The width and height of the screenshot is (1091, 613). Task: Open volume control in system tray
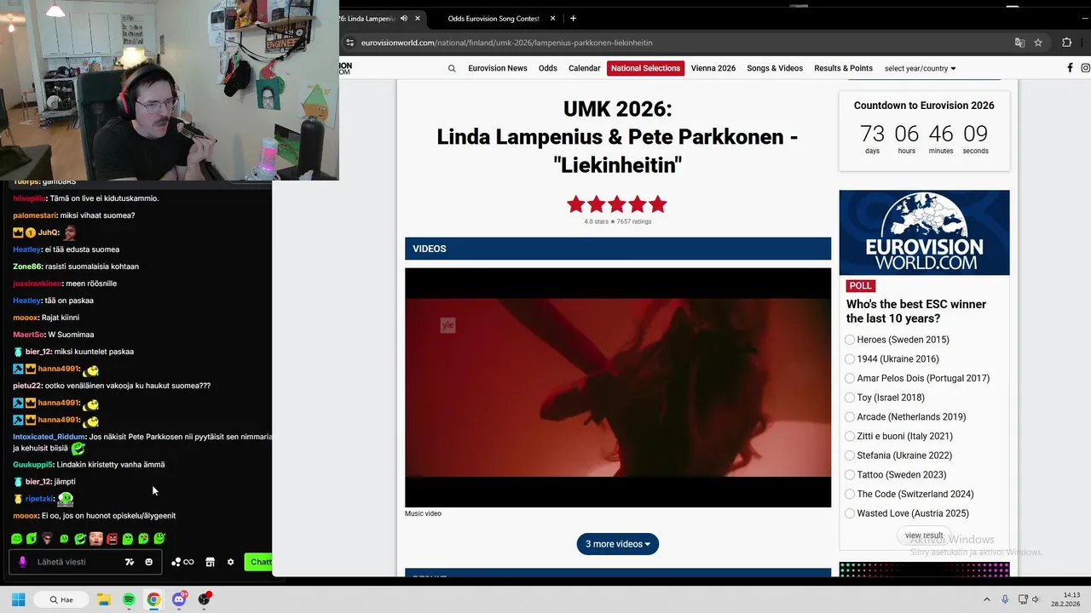click(x=1036, y=599)
